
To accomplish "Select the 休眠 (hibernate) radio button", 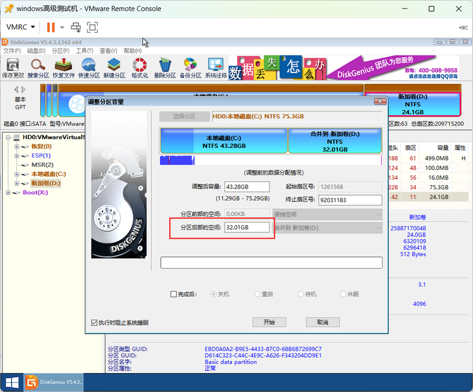I will click(344, 294).
